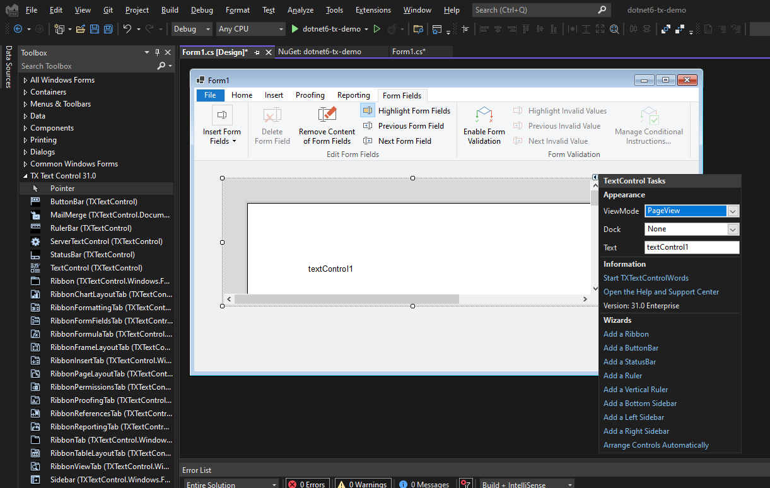
Task: Click the Start TXTextControlWords link
Action: 646,278
